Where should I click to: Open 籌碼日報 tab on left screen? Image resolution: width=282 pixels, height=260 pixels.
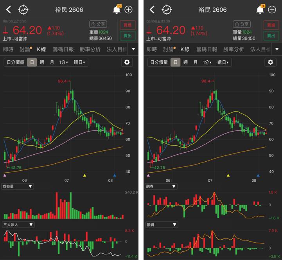click(x=63, y=49)
